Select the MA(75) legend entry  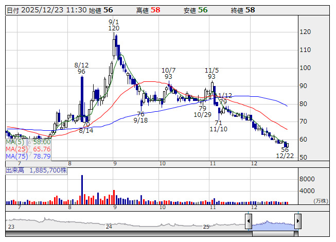pos(28,156)
